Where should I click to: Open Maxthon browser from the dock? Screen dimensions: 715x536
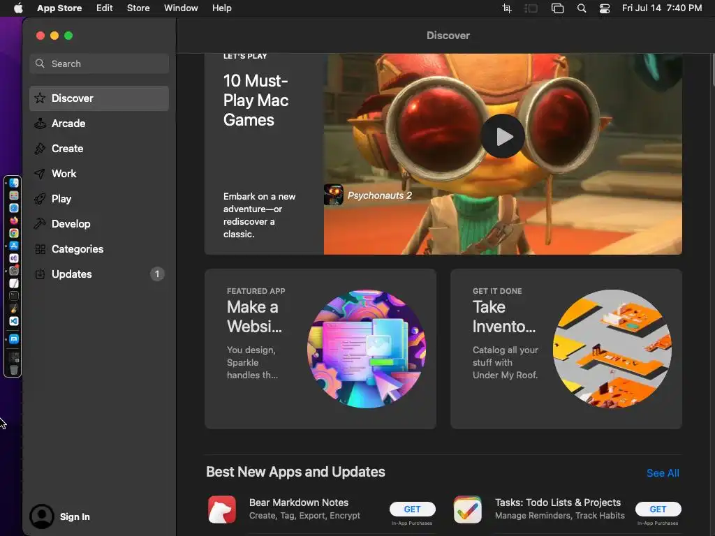click(x=14, y=339)
